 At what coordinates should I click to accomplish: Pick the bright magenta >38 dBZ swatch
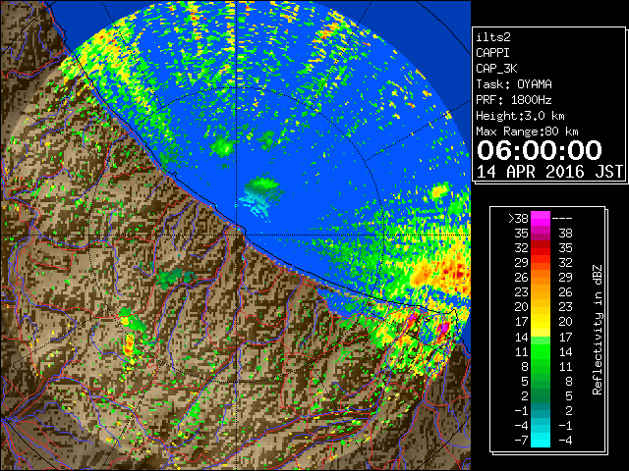[x=541, y=218]
